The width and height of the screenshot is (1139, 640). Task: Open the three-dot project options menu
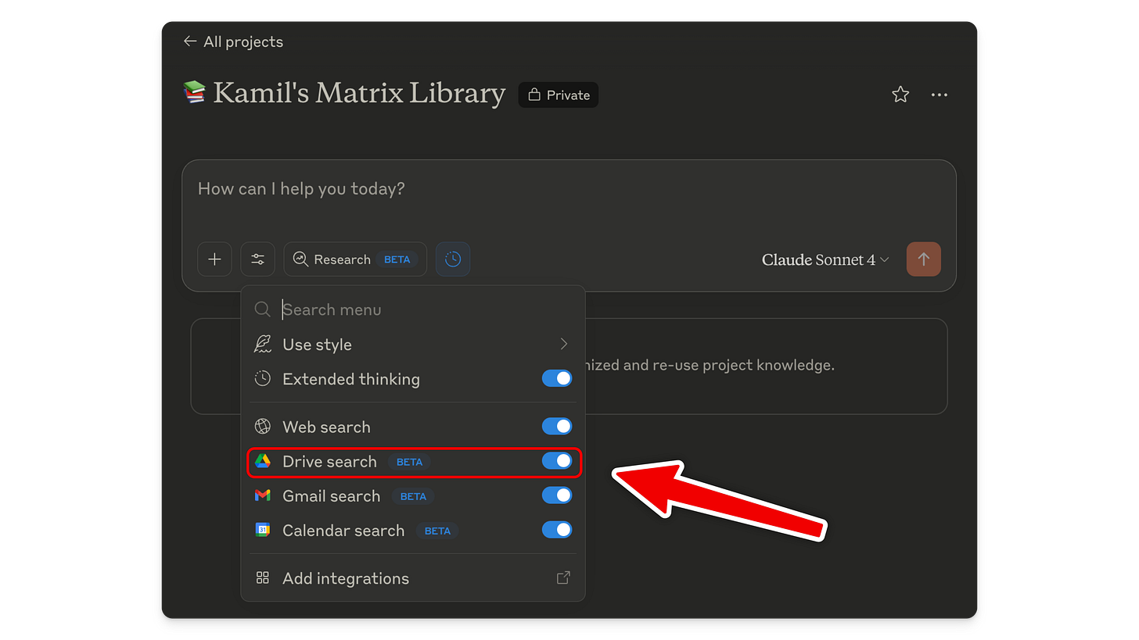click(x=940, y=95)
